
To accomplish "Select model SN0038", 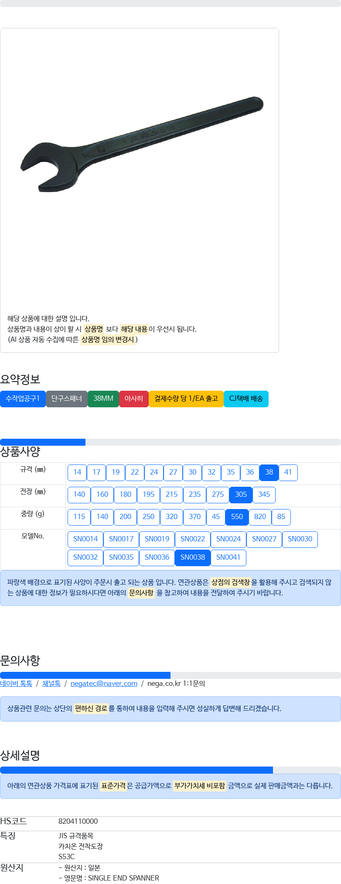I will pos(193,557).
